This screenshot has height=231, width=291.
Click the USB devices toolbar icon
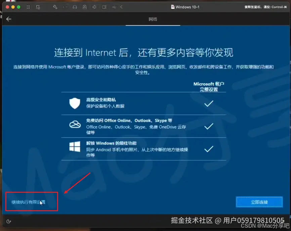point(114,7)
